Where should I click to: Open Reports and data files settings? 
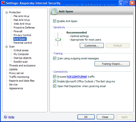tap(22, 81)
